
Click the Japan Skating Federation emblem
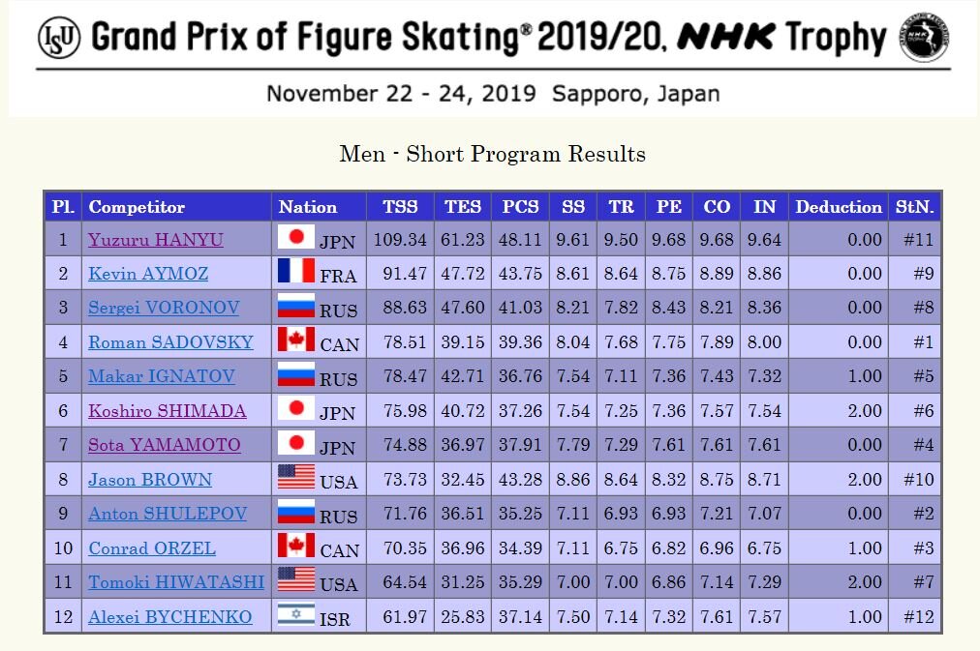click(924, 39)
